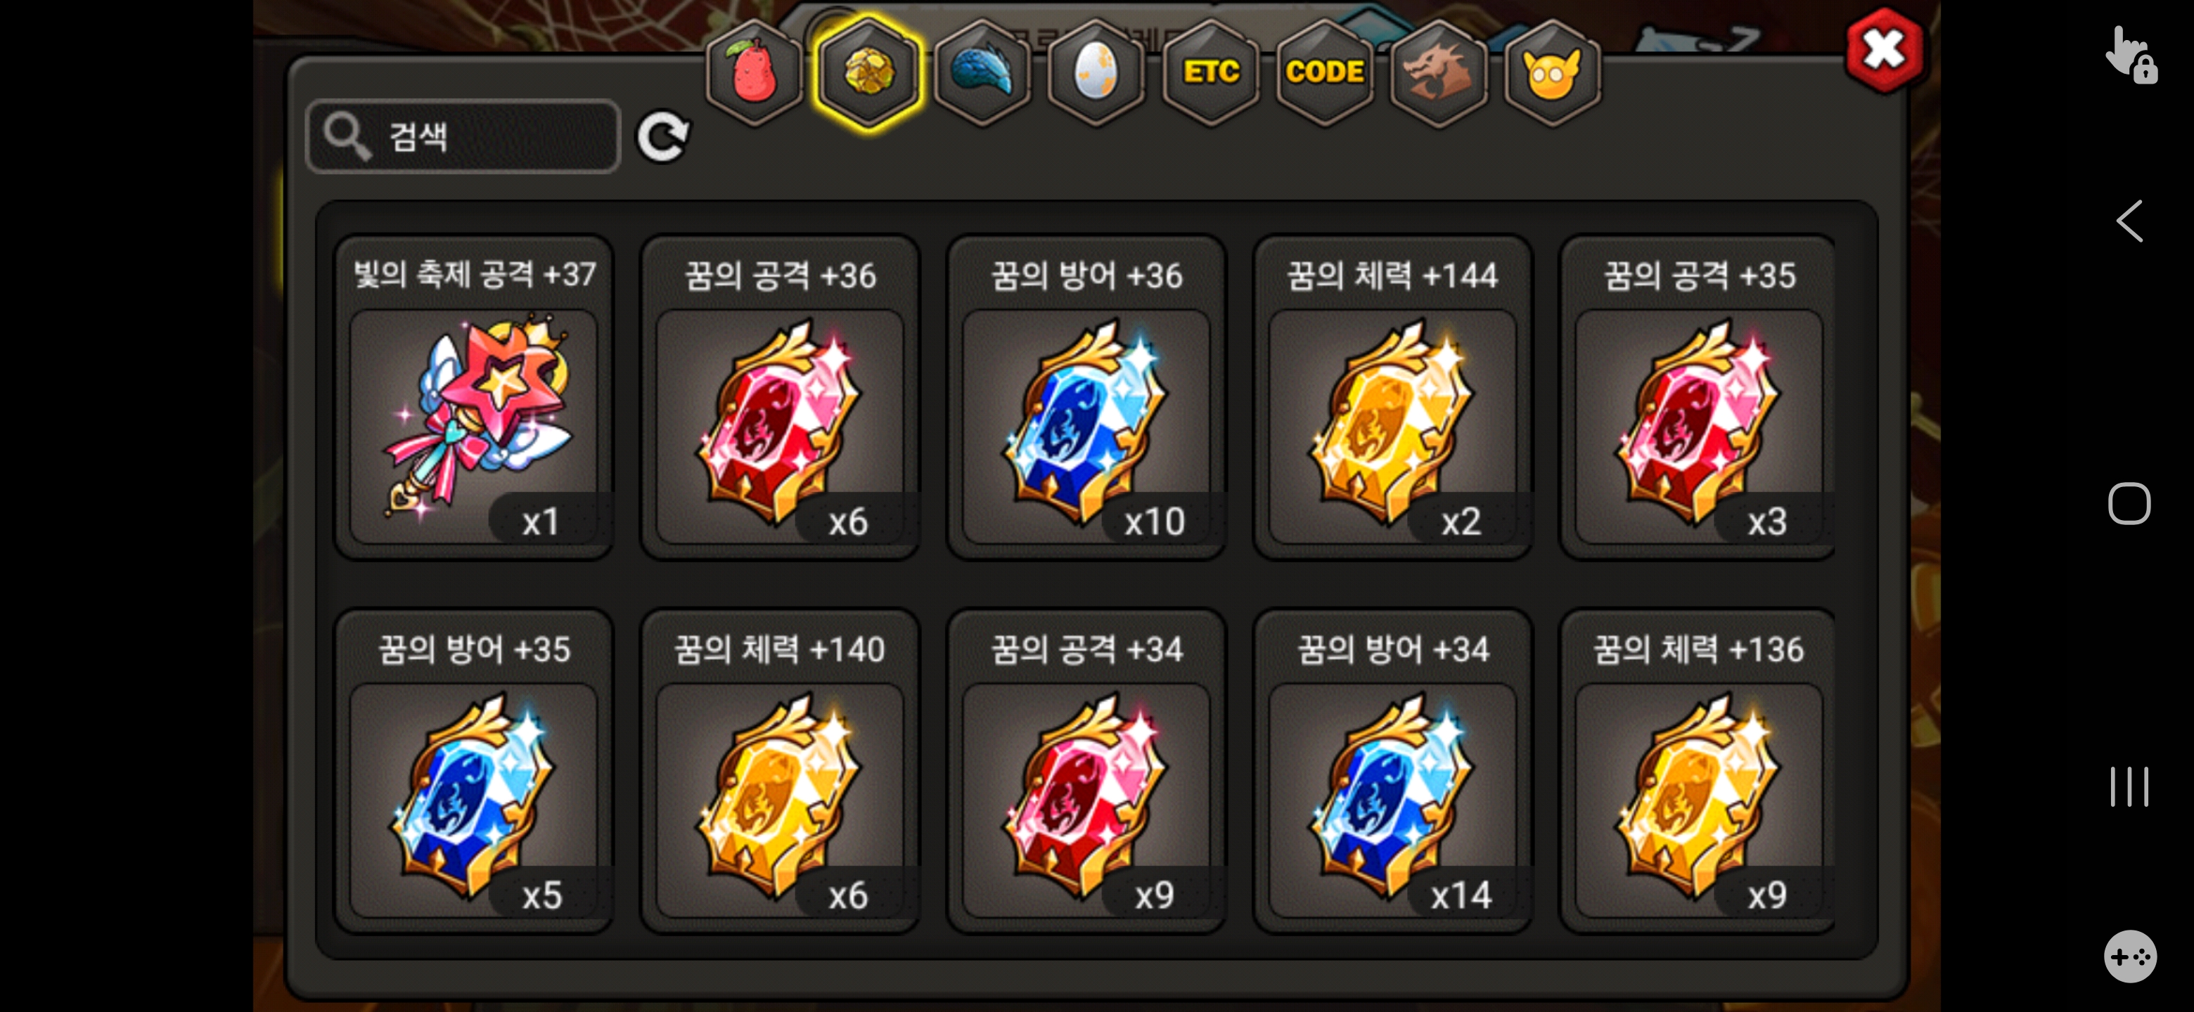The height and width of the screenshot is (1012, 2194).
Task: Focus the 검색 search field
Action: tap(463, 136)
